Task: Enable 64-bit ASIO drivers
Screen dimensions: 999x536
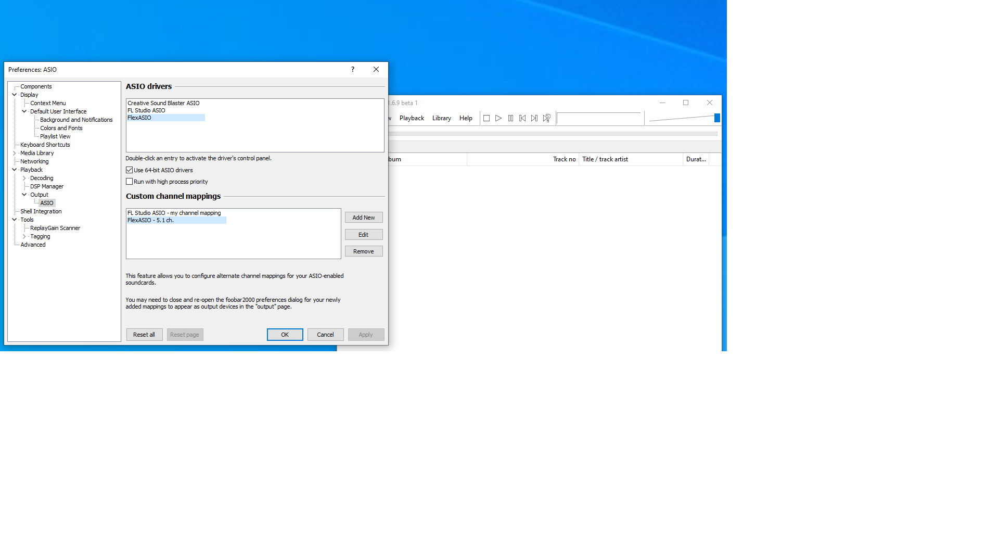Action: pyautogui.click(x=129, y=170)
